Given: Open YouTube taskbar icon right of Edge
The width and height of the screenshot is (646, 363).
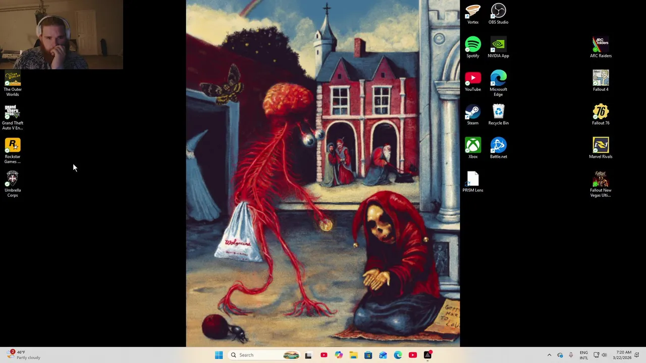Looking at the screenshot, I should tap(413, 355).
